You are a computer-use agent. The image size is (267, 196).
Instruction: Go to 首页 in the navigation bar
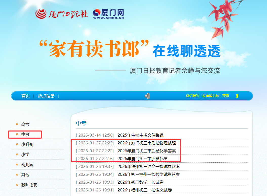coord(26,96)
